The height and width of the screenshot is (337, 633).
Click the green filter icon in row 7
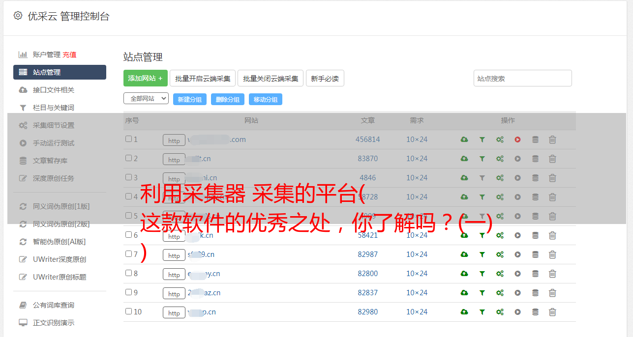tap(482, 254)
